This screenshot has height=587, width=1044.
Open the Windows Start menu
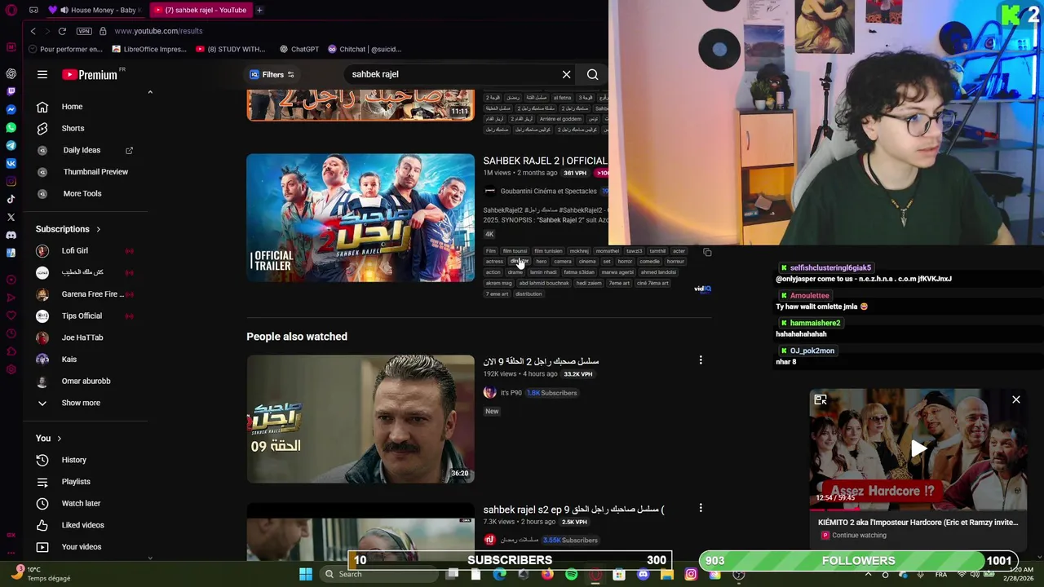pyautogui.click(x=305, y=574)
